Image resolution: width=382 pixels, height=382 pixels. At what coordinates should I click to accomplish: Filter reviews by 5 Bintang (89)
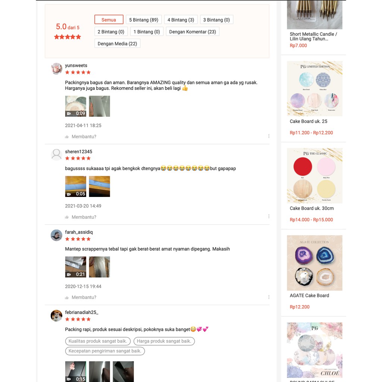tap(144, 20)
